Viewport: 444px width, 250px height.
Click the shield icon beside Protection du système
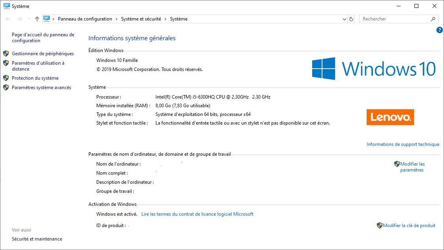pos(6,78)
